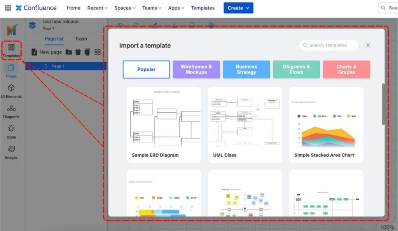Delete a page using the trash icon
The width and height of the screenshot is (398, 231).
pyautogui.click(x=78, y=52)
